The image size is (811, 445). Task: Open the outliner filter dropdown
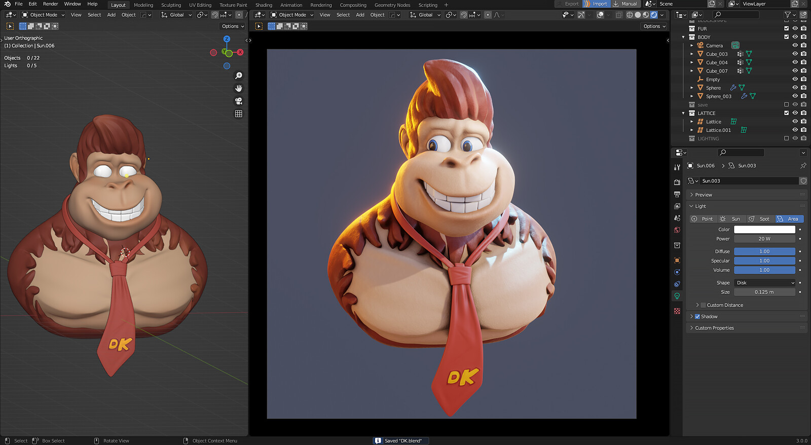pos(790,15)
